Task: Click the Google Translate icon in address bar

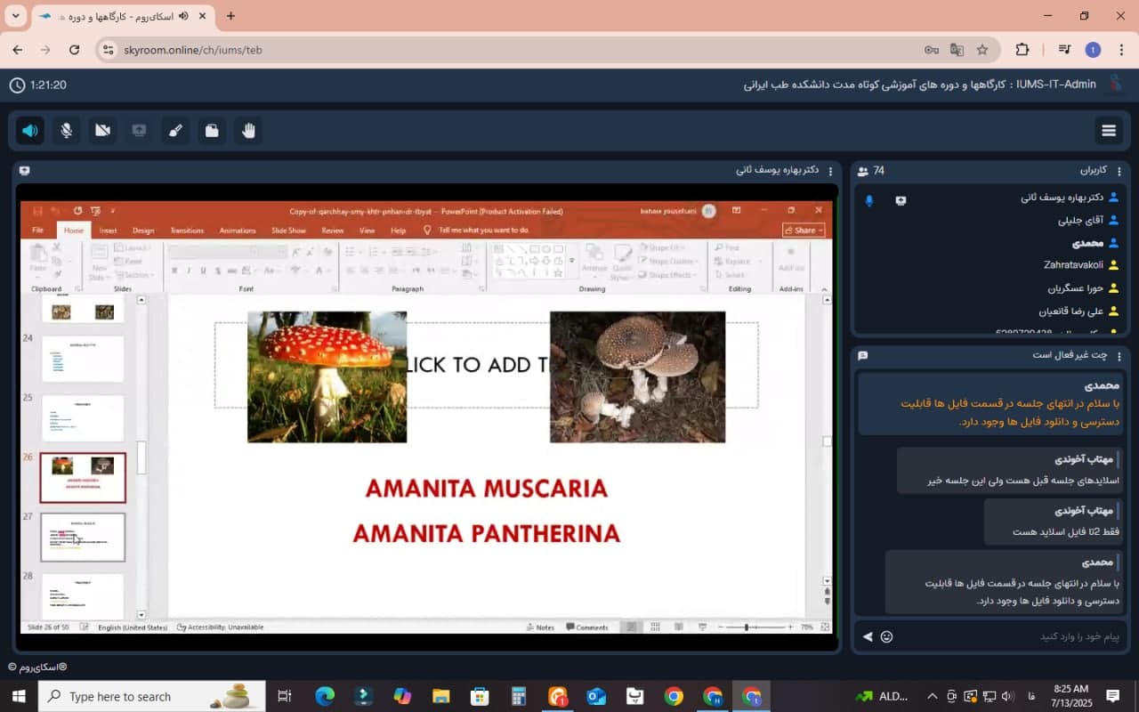Action: (957, 50)
